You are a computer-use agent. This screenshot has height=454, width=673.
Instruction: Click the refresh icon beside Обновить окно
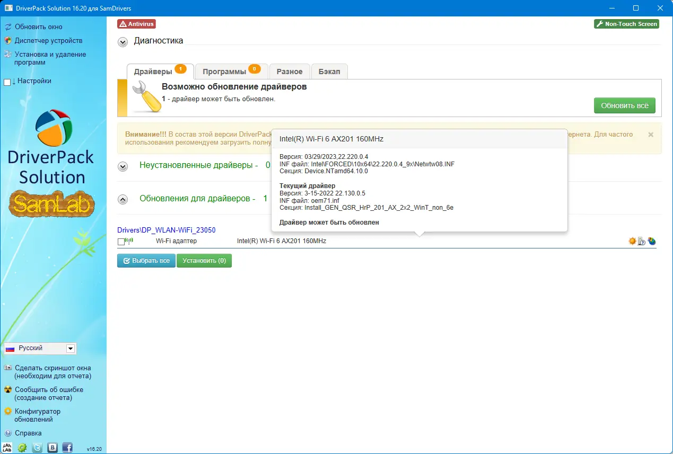tap(7, 26)
